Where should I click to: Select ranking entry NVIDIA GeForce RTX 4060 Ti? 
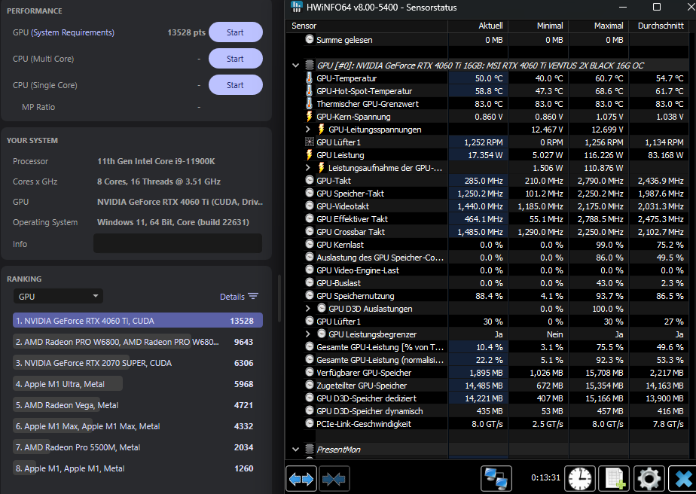pyautogui.click(x=138, y=321)
